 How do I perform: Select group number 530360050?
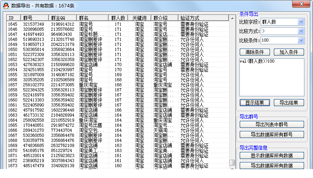pos(33,135)
